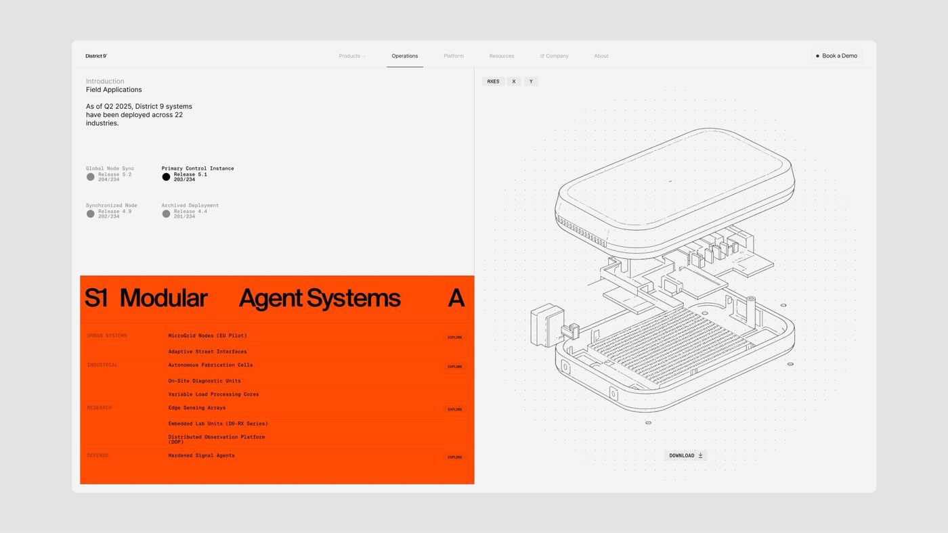The width and height of the screenshot is (948, 533).
Task: Click the Book a Demo button
Action: [x=836, y=56]
